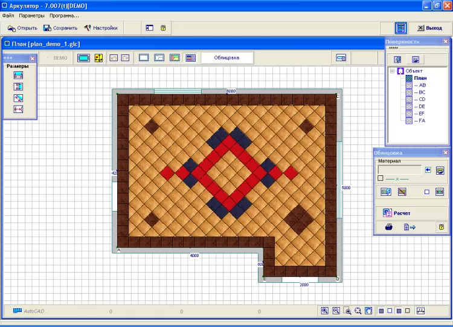Screen dimensions: 453x327
Task: Click the redo arrow icon
Action: (125, 58)
